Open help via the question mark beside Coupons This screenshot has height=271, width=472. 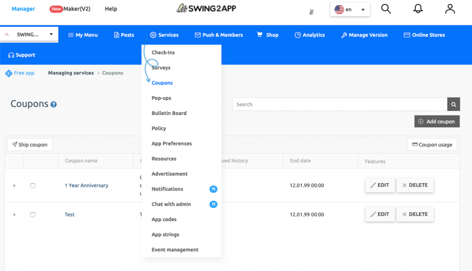point(53,104)
